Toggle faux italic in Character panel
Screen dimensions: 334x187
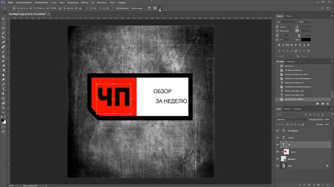pos(283,45)
